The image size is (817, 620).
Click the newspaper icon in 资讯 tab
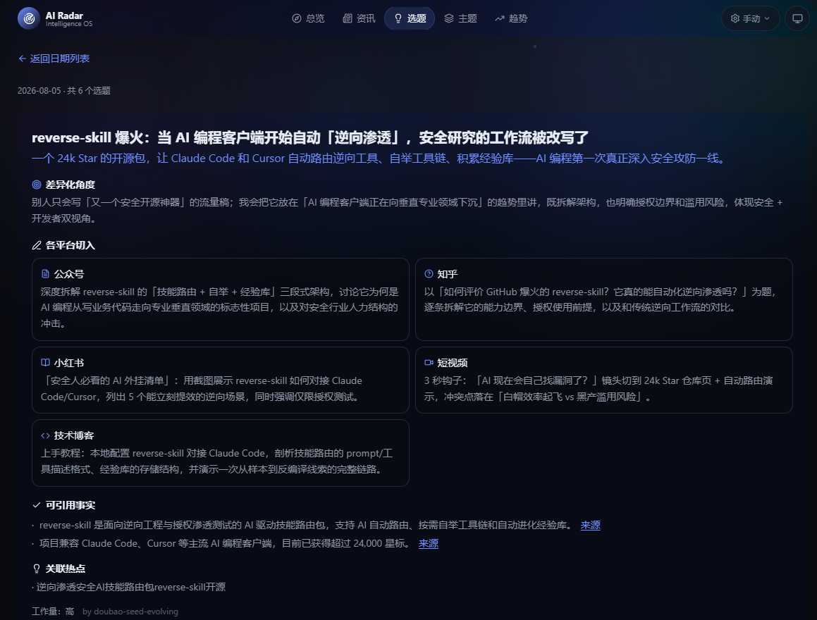click(x=347, y=19)
